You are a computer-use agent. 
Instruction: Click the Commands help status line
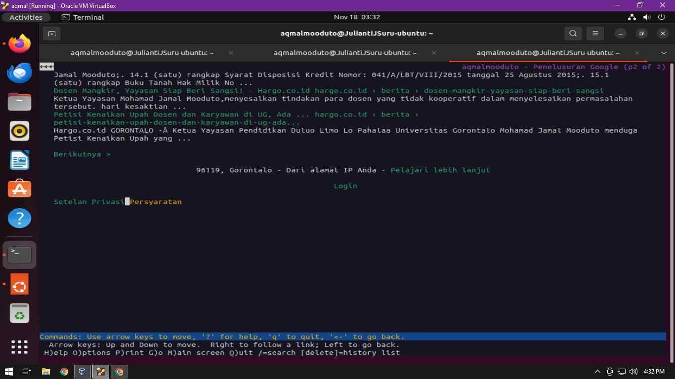tap(353, 337)
